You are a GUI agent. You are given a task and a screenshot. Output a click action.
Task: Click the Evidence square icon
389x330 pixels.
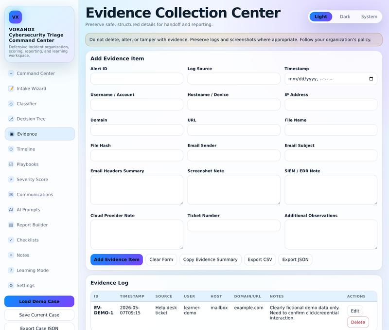coord(11,134)
